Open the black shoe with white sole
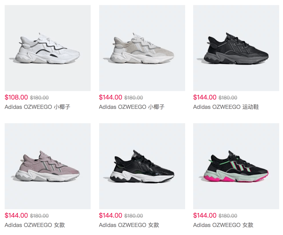Viewport: 283px width, 235px height. coord(142,166)
